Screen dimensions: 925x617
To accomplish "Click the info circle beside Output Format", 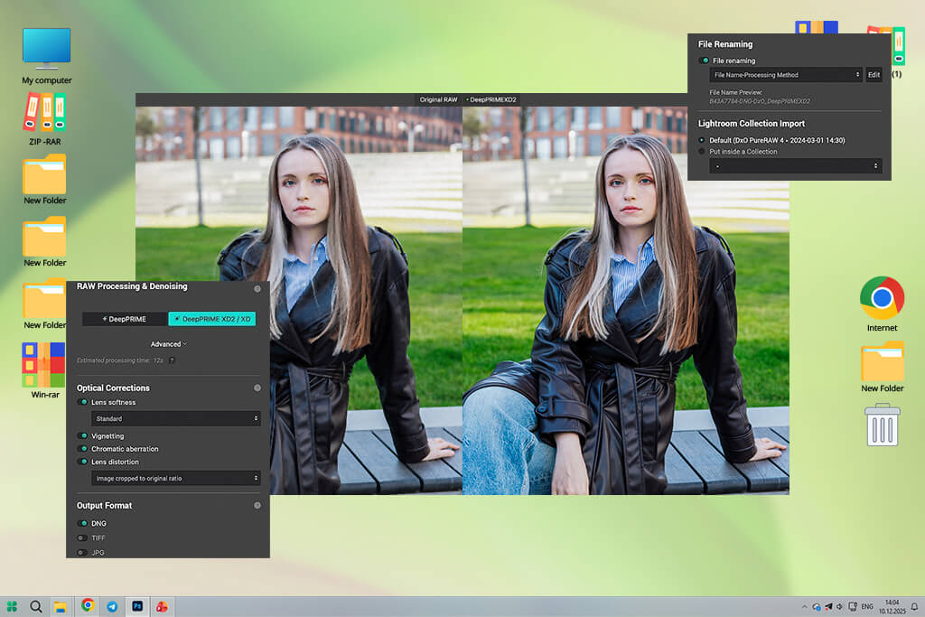I will click(257, 506).
